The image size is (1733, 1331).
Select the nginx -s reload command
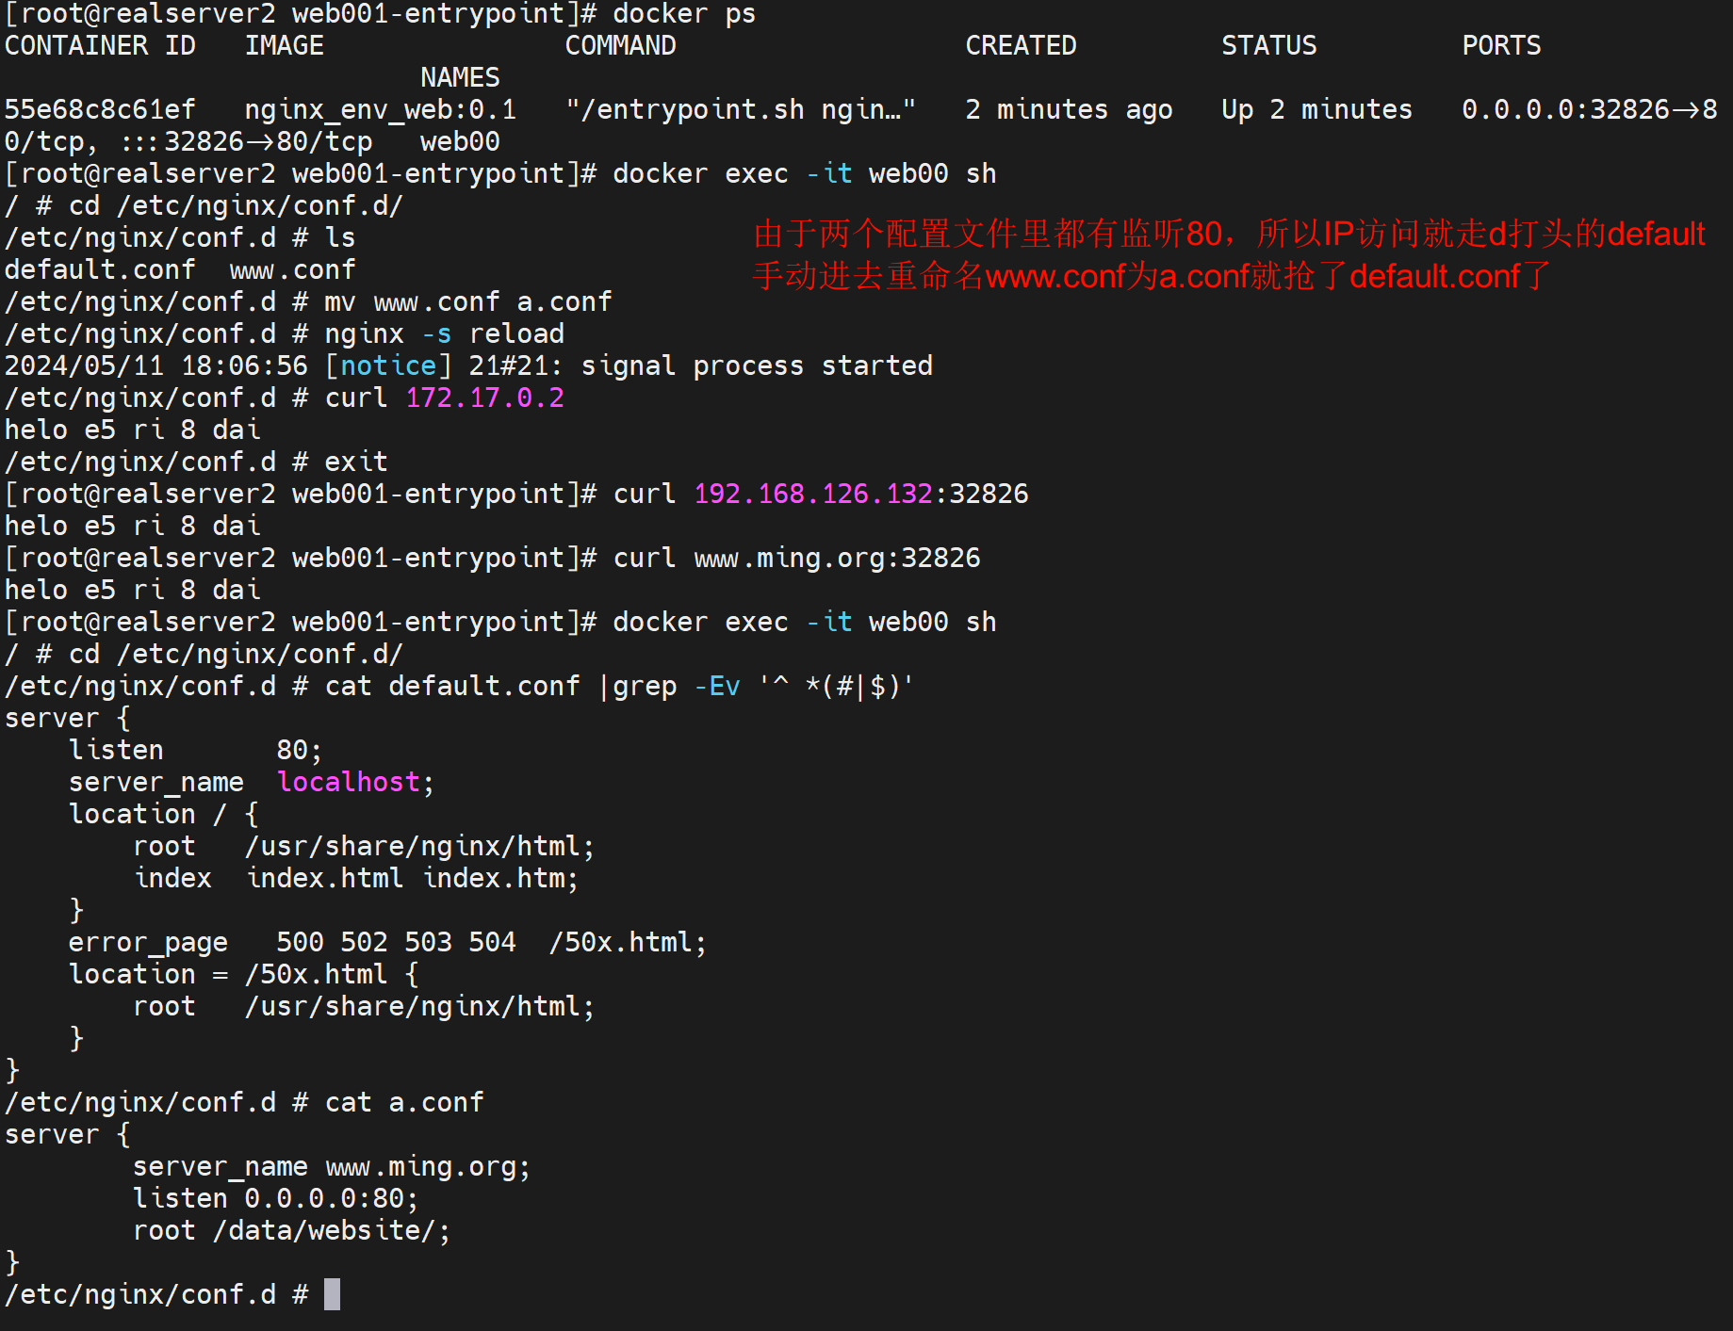coord(443,333)
